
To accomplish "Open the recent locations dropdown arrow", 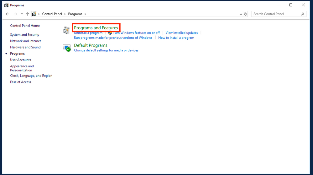I will [22, 14].
